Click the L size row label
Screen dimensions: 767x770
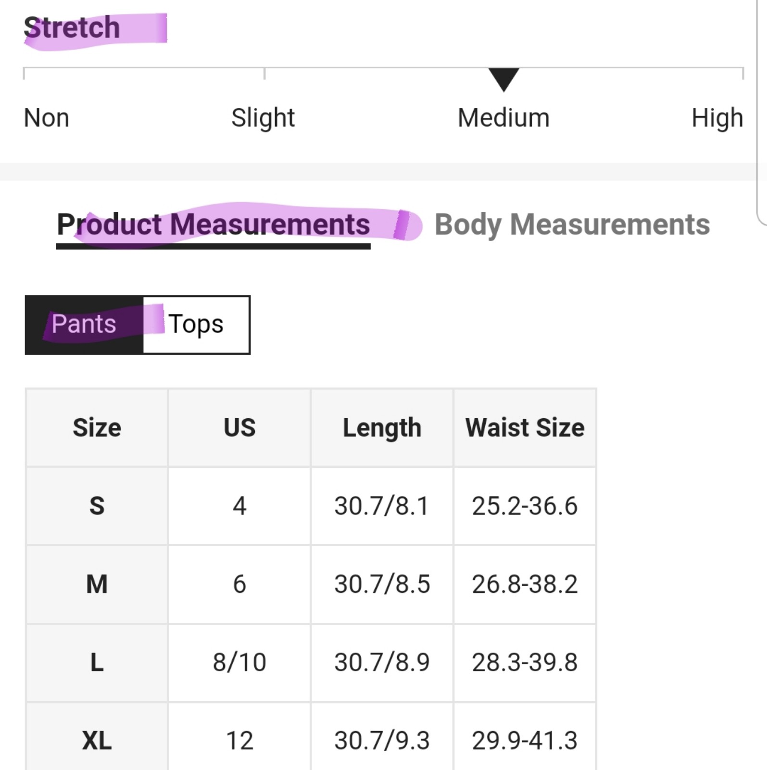(97, 663)
